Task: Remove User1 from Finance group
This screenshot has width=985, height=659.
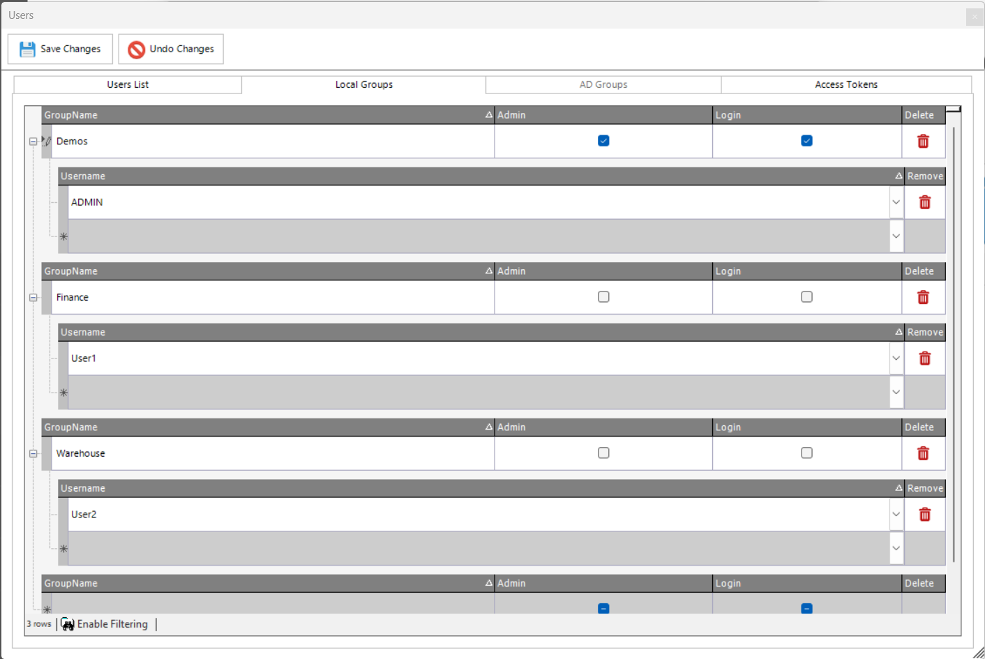Action: [x=924, y=358]
